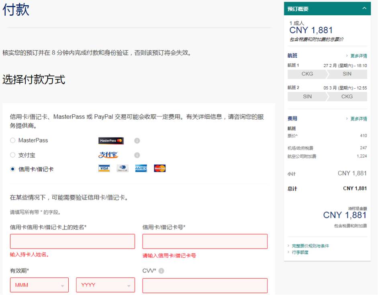Click the VISA card icon
The height and width of the screenshot is (295, 378).
104,168
